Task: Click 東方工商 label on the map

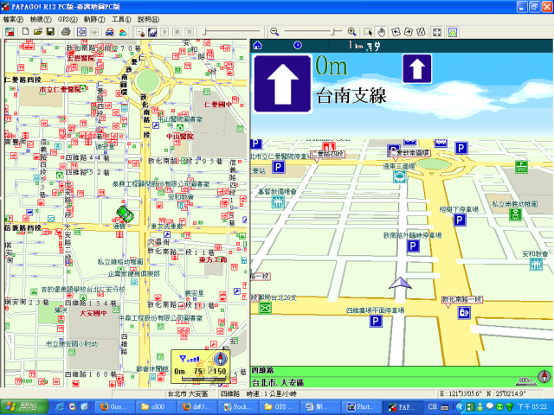Action: [x=213, y=259]
